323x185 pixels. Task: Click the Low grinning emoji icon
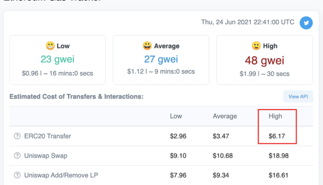(50, 46)
